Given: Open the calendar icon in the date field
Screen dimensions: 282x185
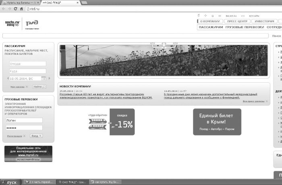Looking at the screenshot, I should (x=44, y=79).
